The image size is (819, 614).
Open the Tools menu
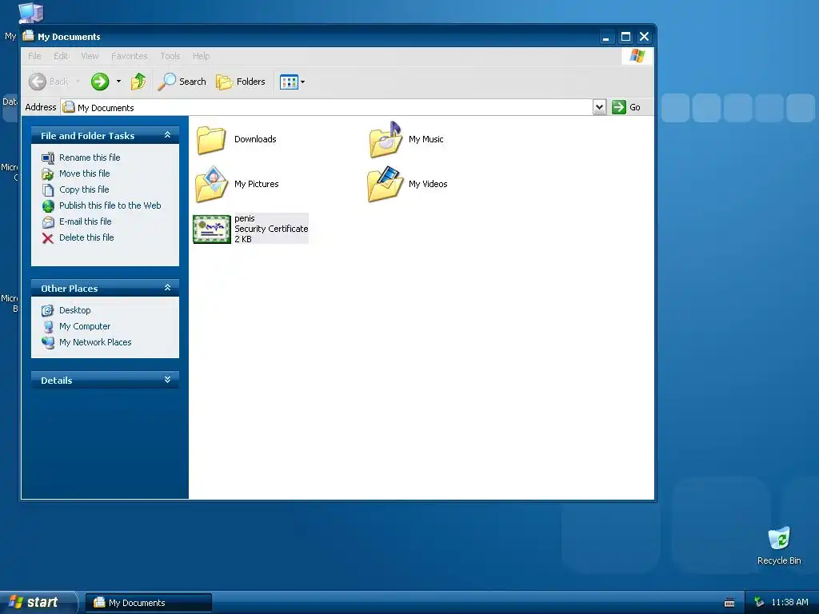click(x=170, y=56)
